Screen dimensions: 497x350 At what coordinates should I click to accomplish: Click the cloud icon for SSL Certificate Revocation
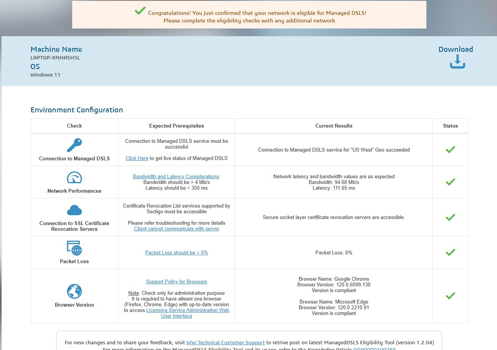[74, 210]
